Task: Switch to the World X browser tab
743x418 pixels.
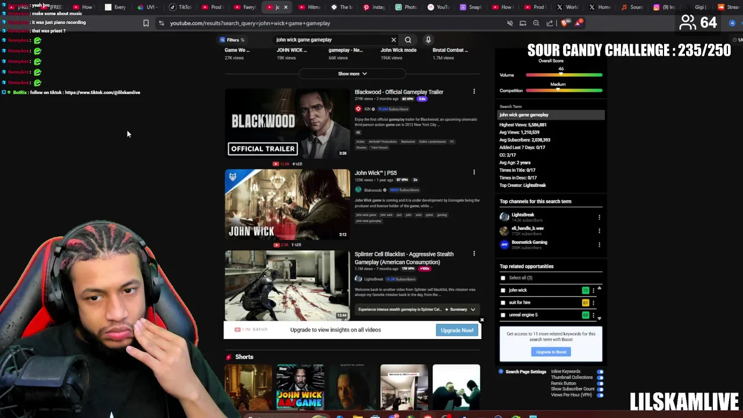Action: (568, 7)
